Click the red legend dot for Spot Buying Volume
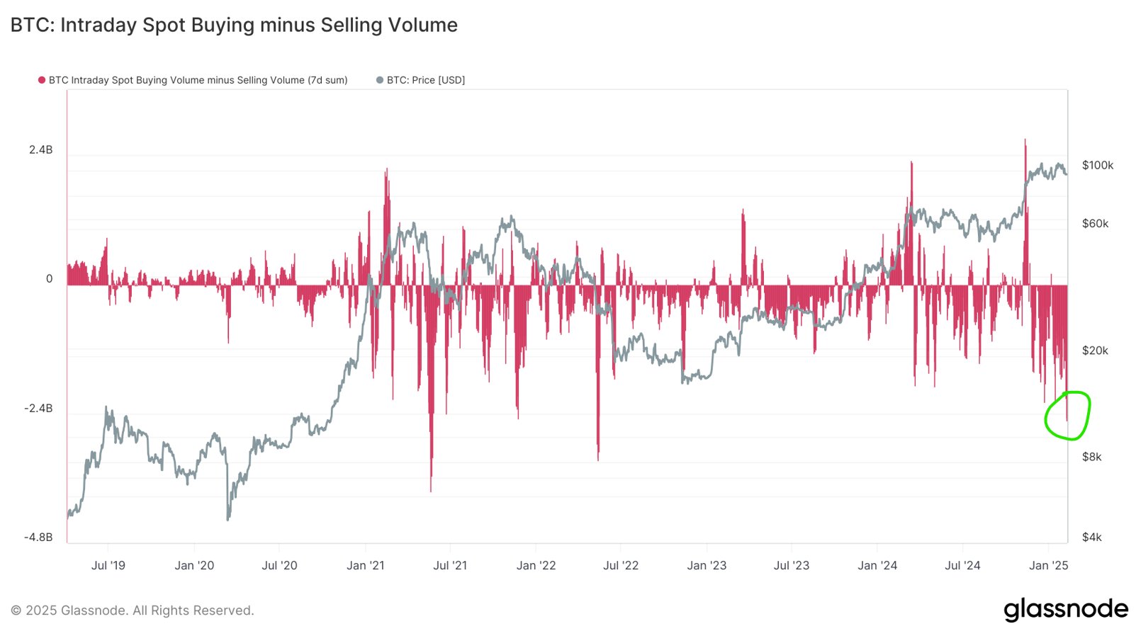This screenshot has height=631, width=1136. click(42, 80)
